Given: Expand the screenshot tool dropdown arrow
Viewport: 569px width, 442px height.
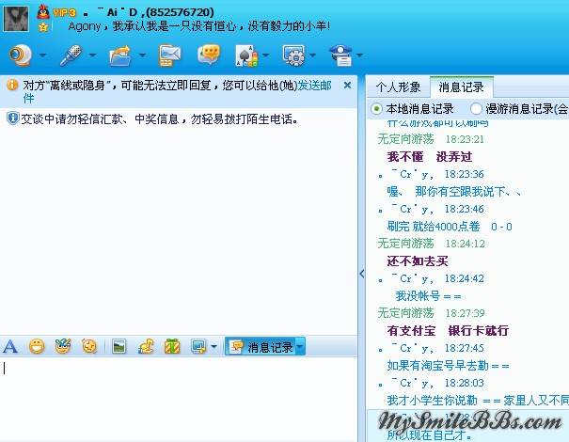Looking at the screenshot, I should point(213,347).
